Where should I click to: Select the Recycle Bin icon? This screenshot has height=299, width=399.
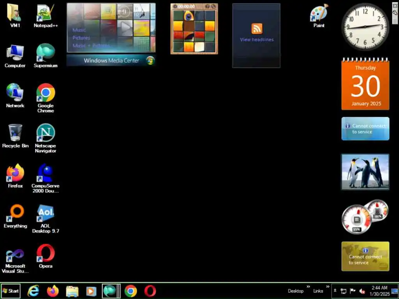point(15,136)
